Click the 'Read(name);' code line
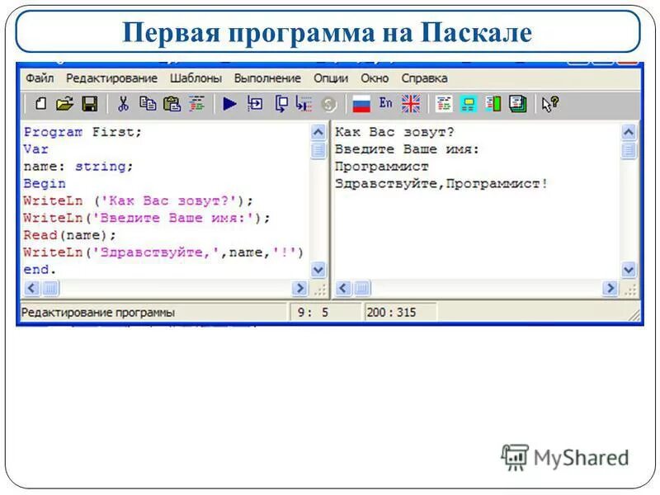Viewport: 660px width, 495px height. coord(69,235)
